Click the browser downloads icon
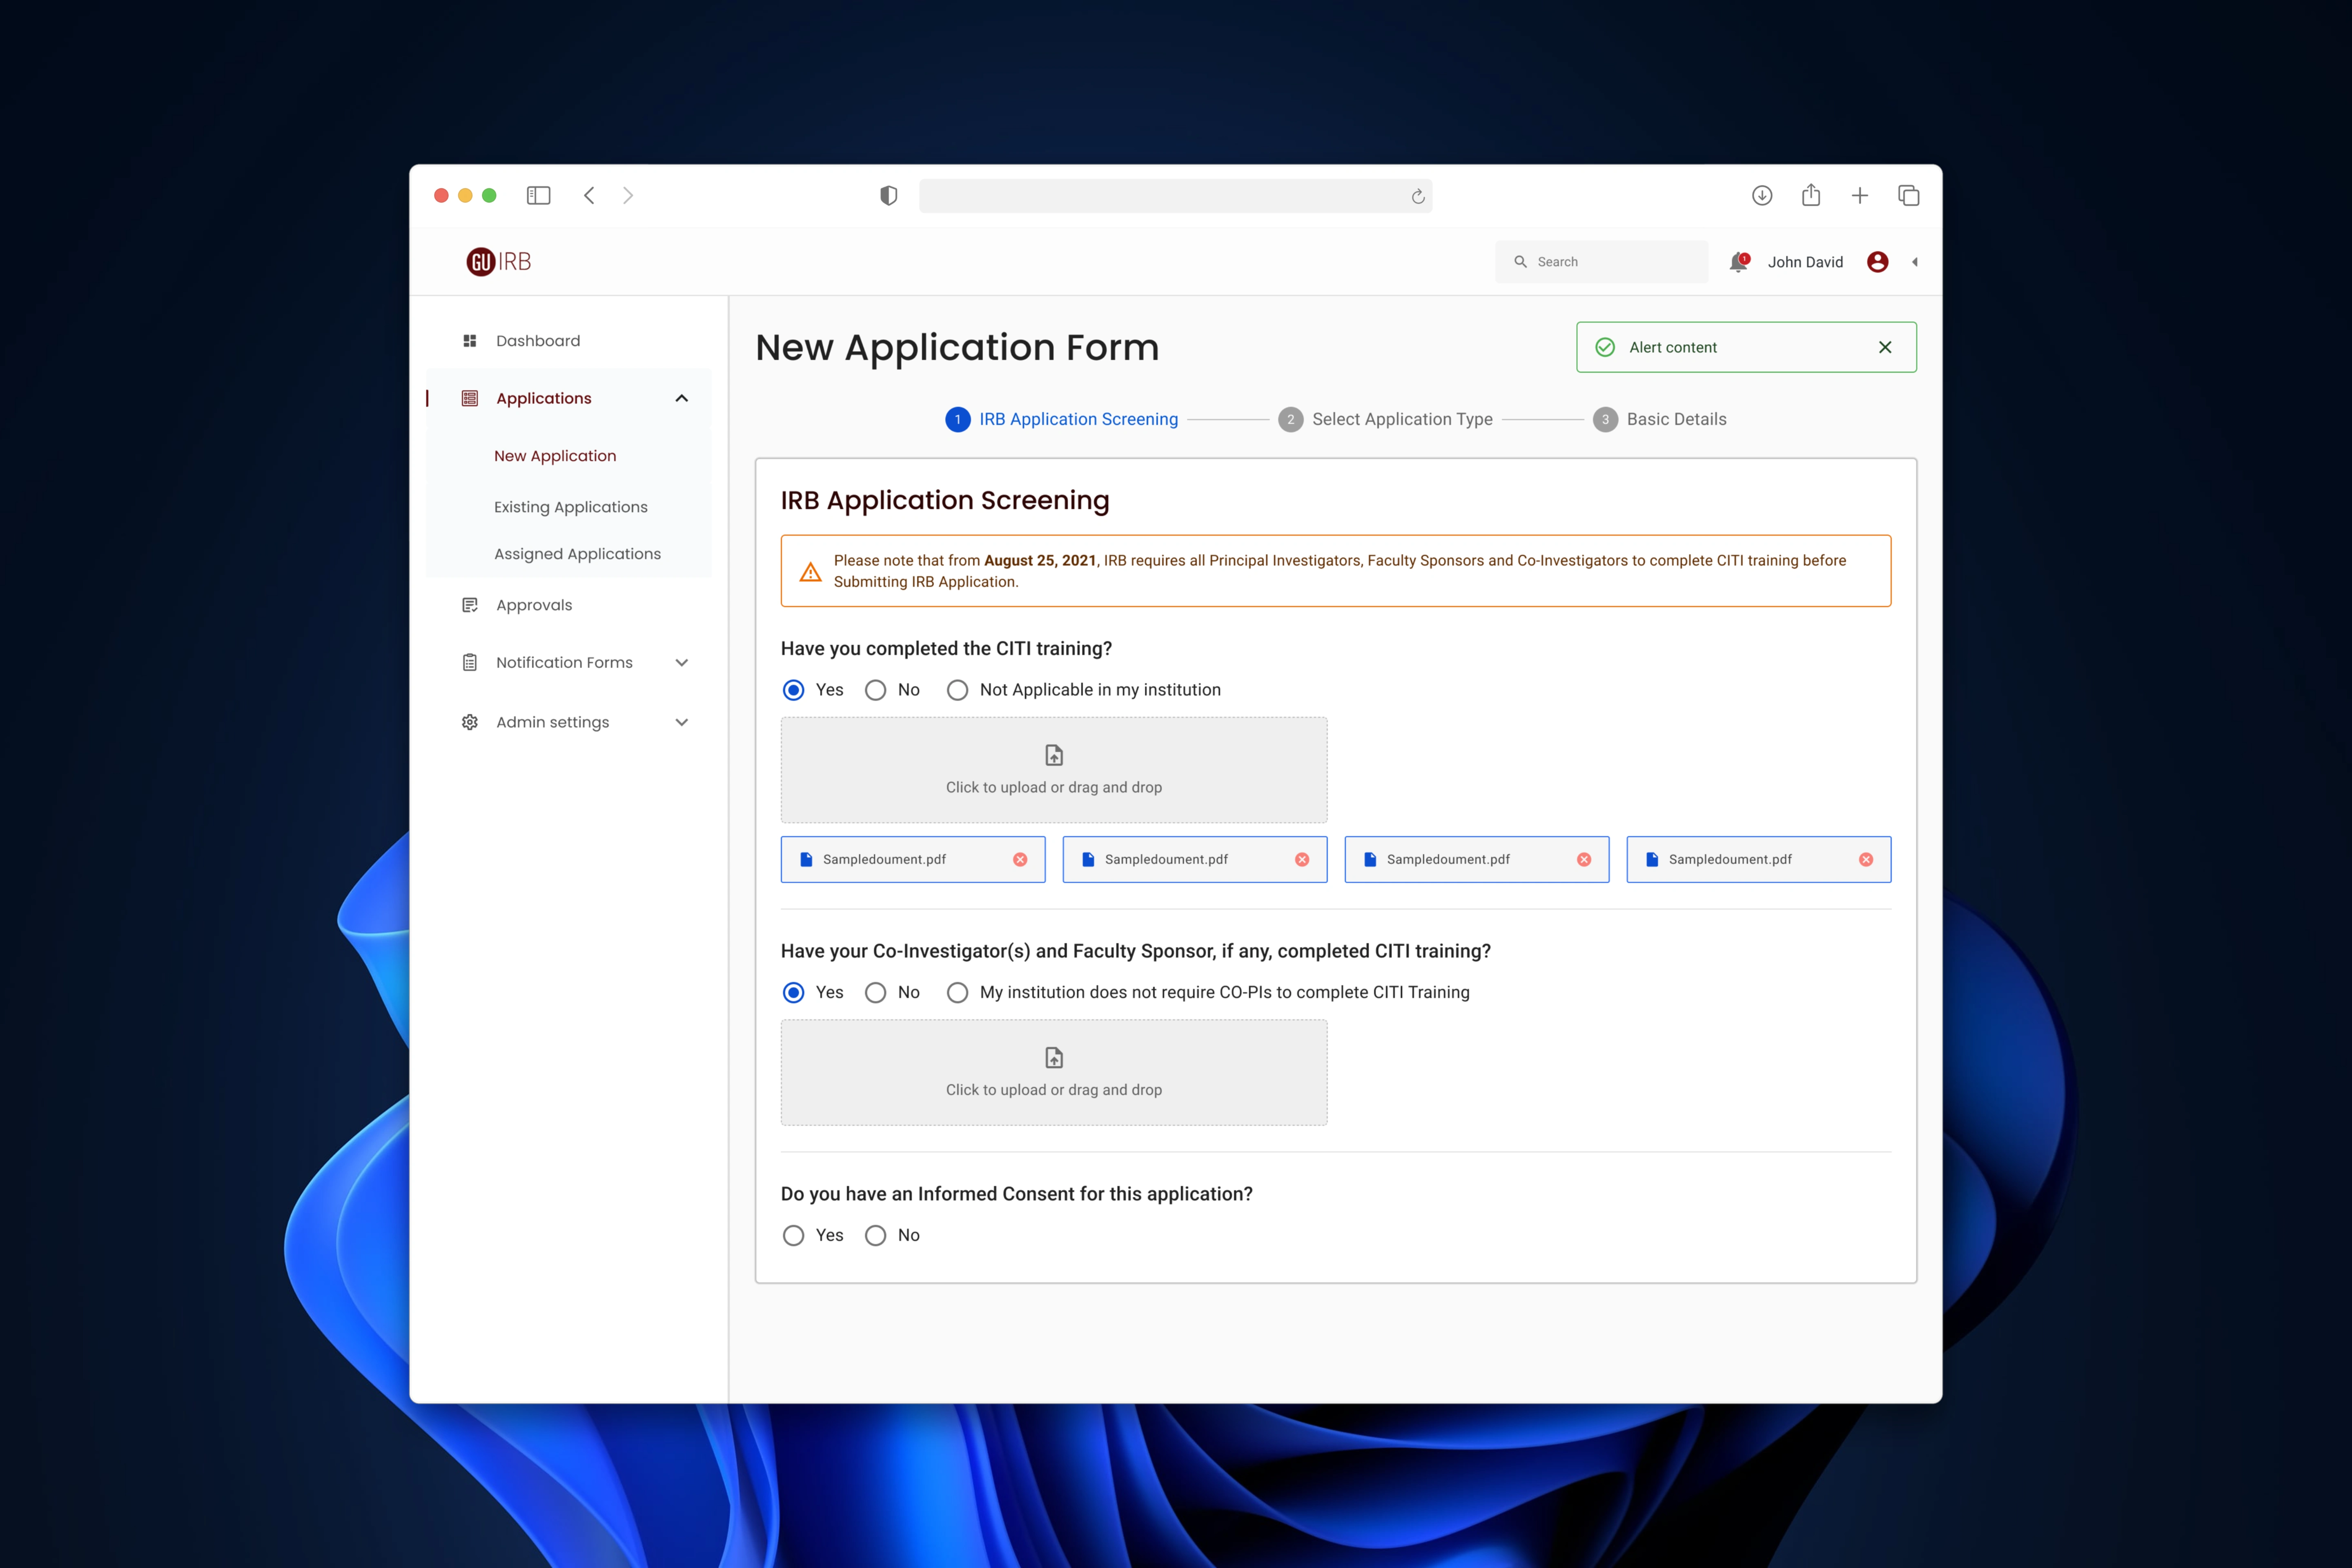This screenshot has width=2352, height=1568. point(1762,196)
